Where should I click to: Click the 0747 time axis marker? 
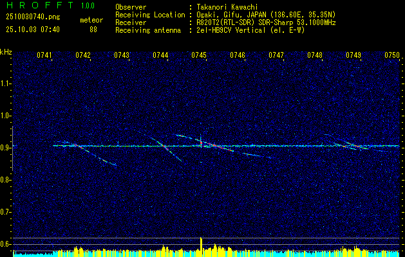[x=276, y=55]
